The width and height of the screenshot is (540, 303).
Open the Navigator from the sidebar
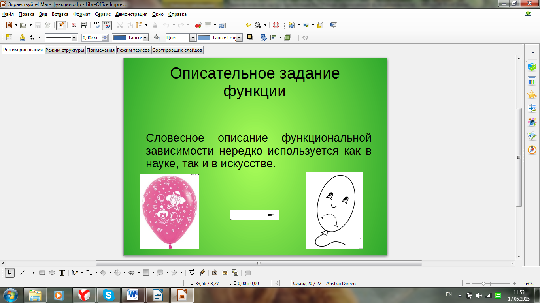click(x=532, y=150)
